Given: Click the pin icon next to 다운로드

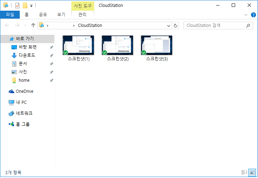Looking at the screenshot, I should click(52, 56).
